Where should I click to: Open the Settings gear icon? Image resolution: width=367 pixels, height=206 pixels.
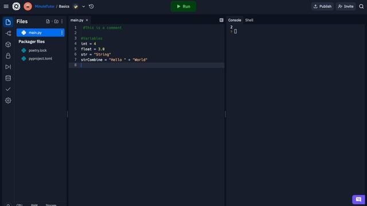[x=8, y=101]
